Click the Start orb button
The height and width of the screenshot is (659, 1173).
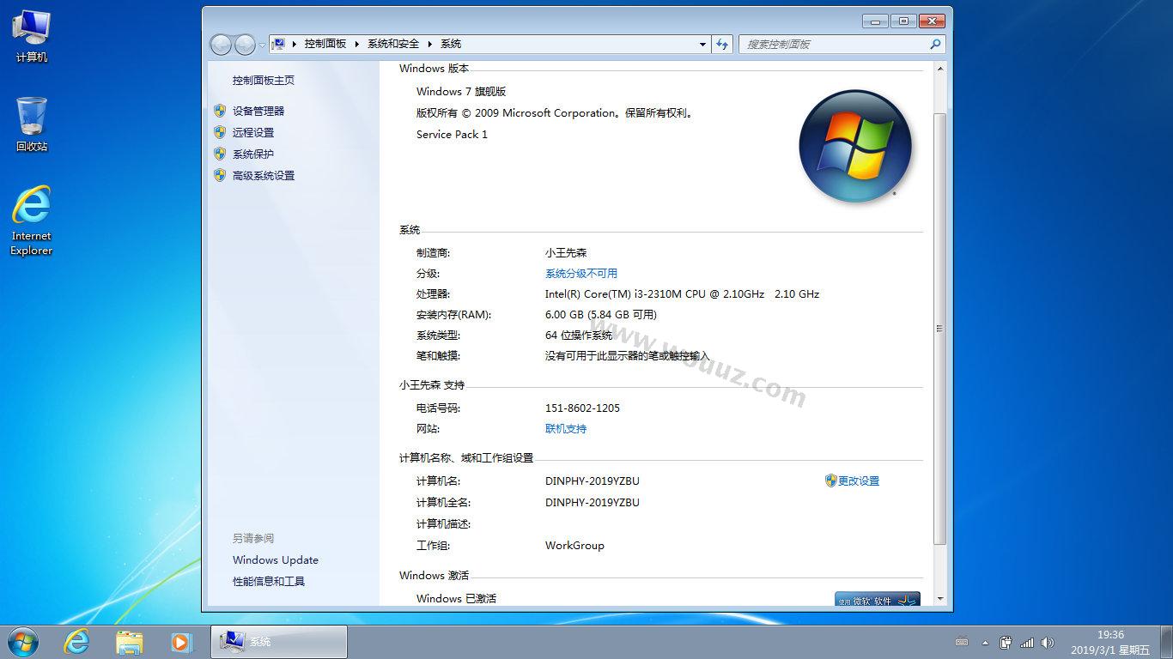[22, 642]
